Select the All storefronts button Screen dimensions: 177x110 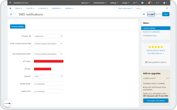[144, 14]
